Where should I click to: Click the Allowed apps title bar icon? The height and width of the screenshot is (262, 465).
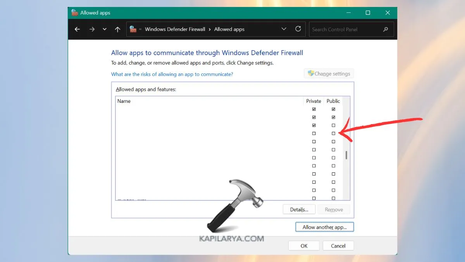pos(75,12)
